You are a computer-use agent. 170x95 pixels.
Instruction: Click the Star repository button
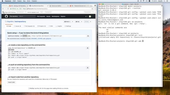78,22
